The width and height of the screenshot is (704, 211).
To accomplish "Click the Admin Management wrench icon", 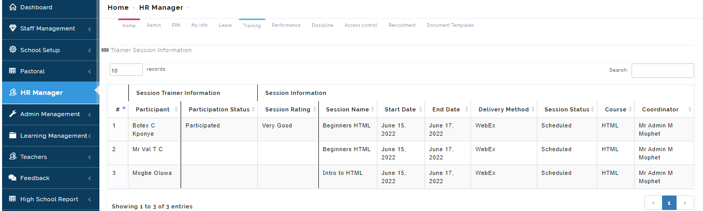I will point(13,114).
